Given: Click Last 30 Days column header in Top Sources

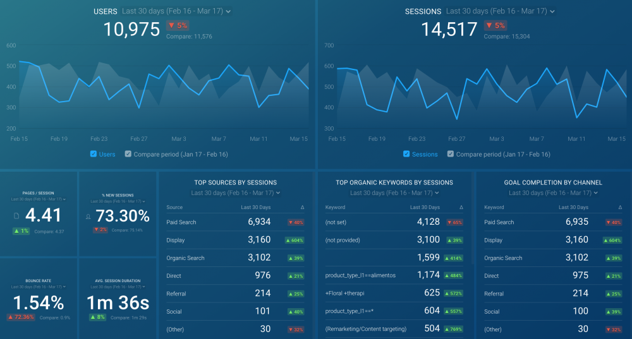Looking at the screenshot, I should pyautogui.click(x=256, y=207).
